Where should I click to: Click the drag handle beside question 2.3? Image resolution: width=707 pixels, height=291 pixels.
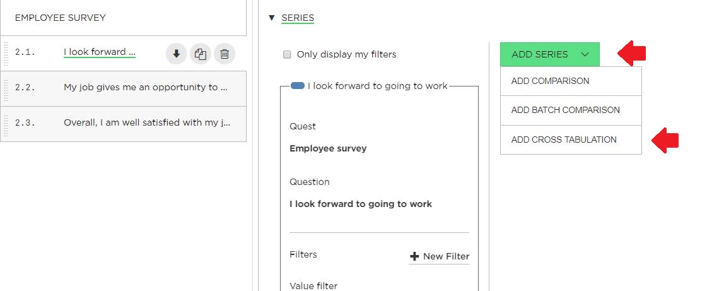click(6, 124)
